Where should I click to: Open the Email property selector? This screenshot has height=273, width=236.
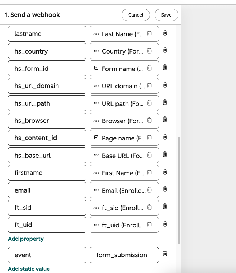pyautogui.click(x=124, y=190)
